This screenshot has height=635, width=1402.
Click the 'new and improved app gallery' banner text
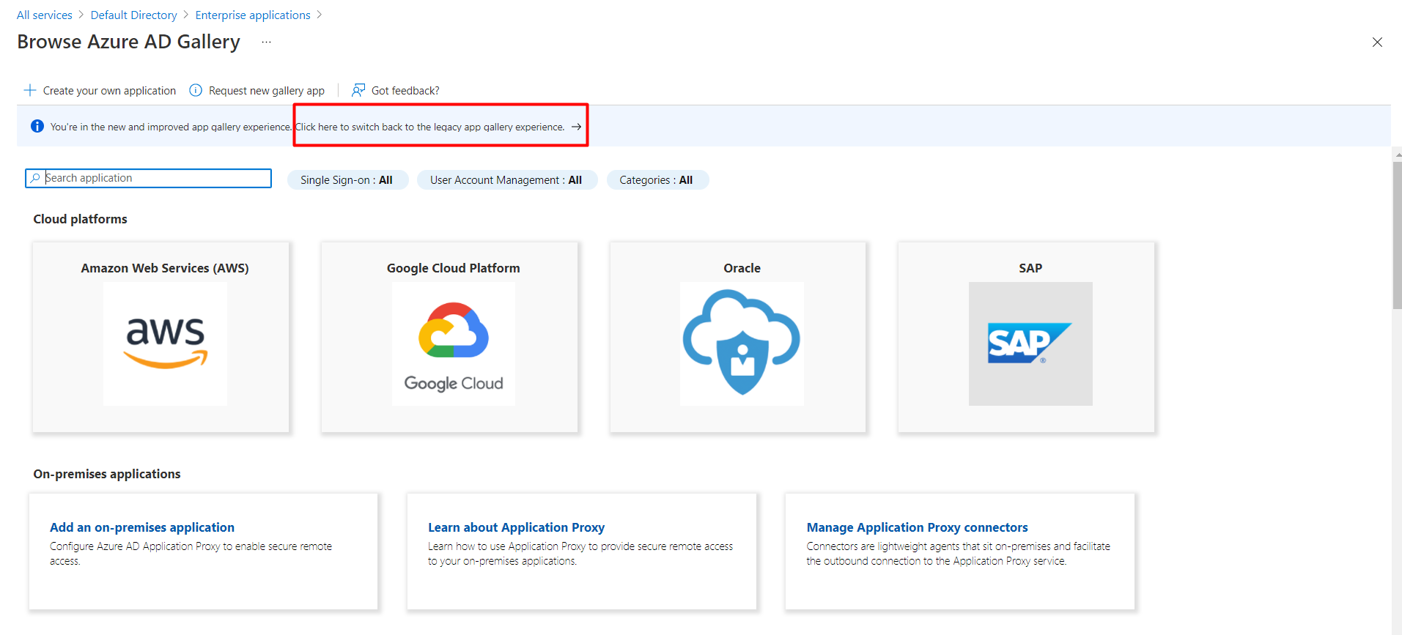171,127
